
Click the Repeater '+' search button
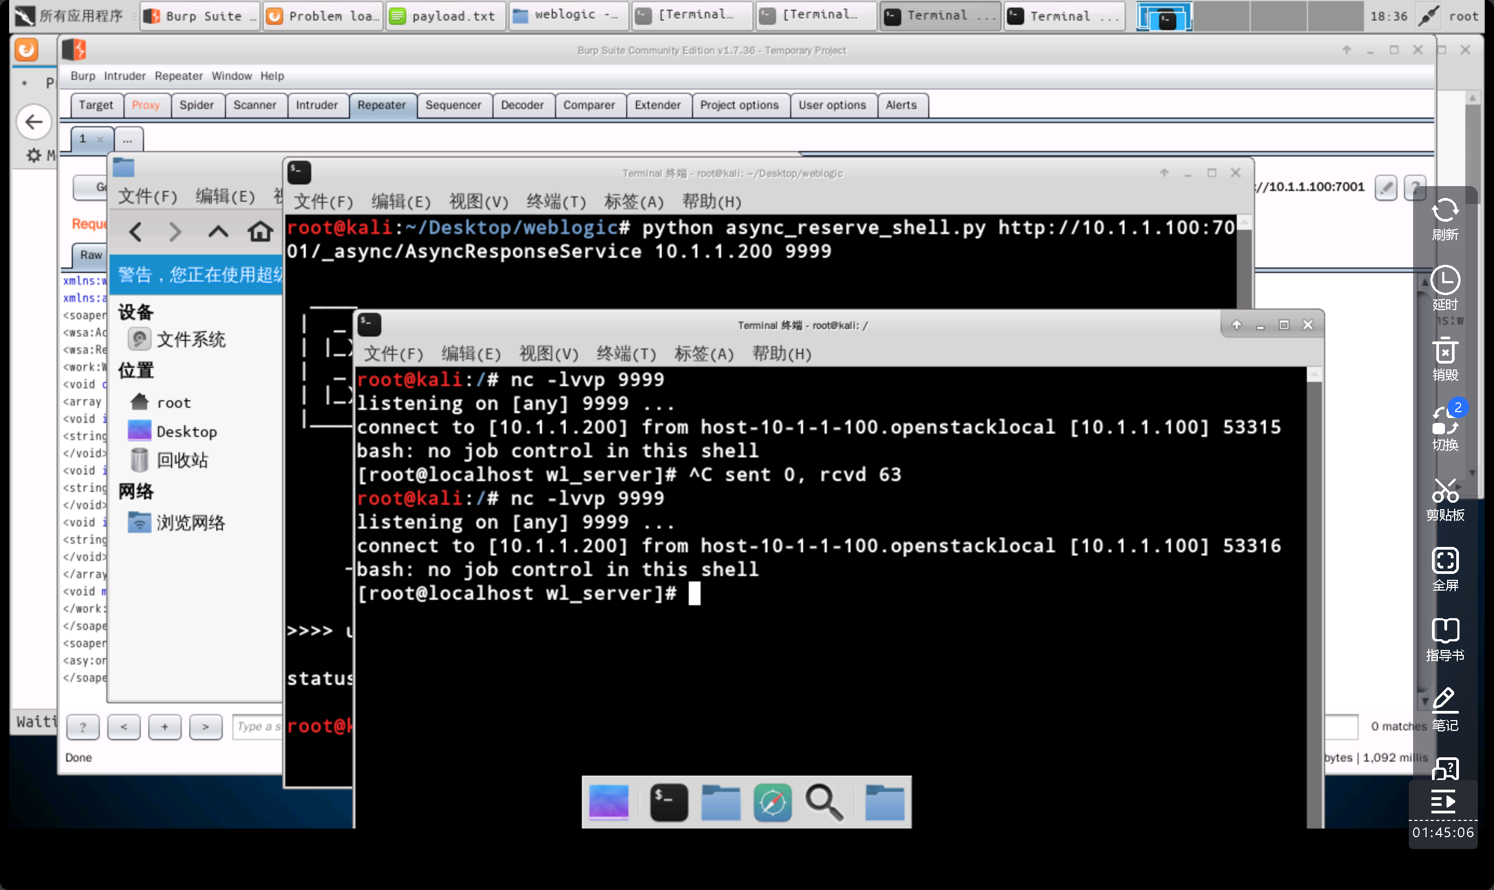coord(165,727)
